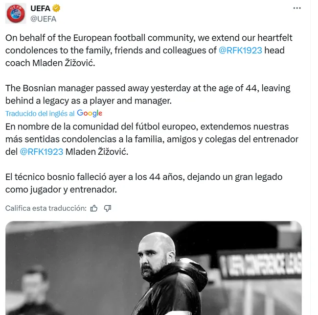Rate the translation with thumbs up

[94, 208]
